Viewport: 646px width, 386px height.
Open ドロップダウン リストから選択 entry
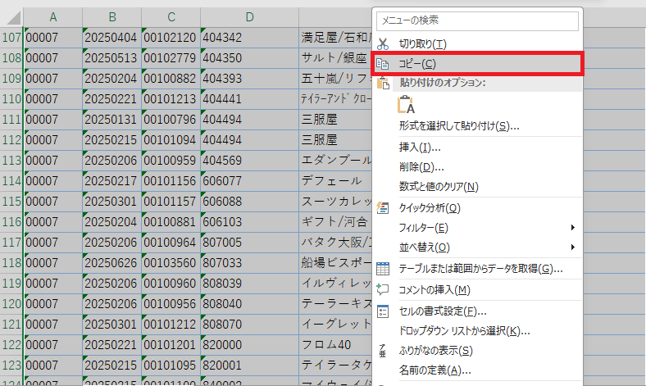tap(464, 331)
